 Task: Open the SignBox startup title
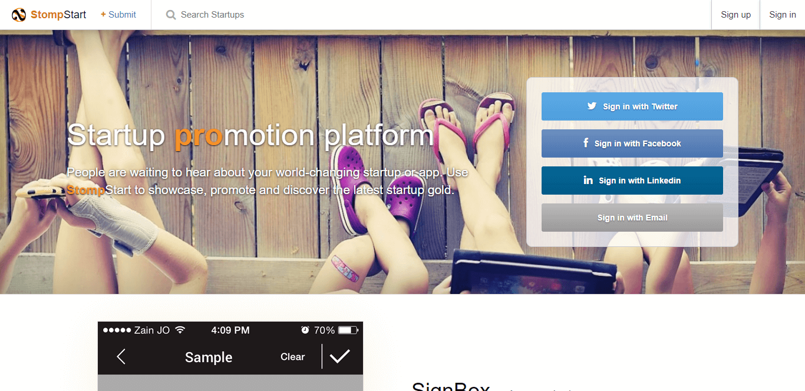pos(451,387)
